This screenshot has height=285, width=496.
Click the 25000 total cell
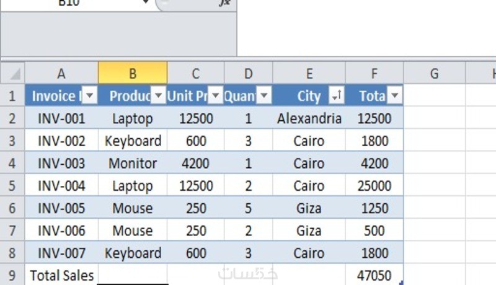(x=374, y=186)
